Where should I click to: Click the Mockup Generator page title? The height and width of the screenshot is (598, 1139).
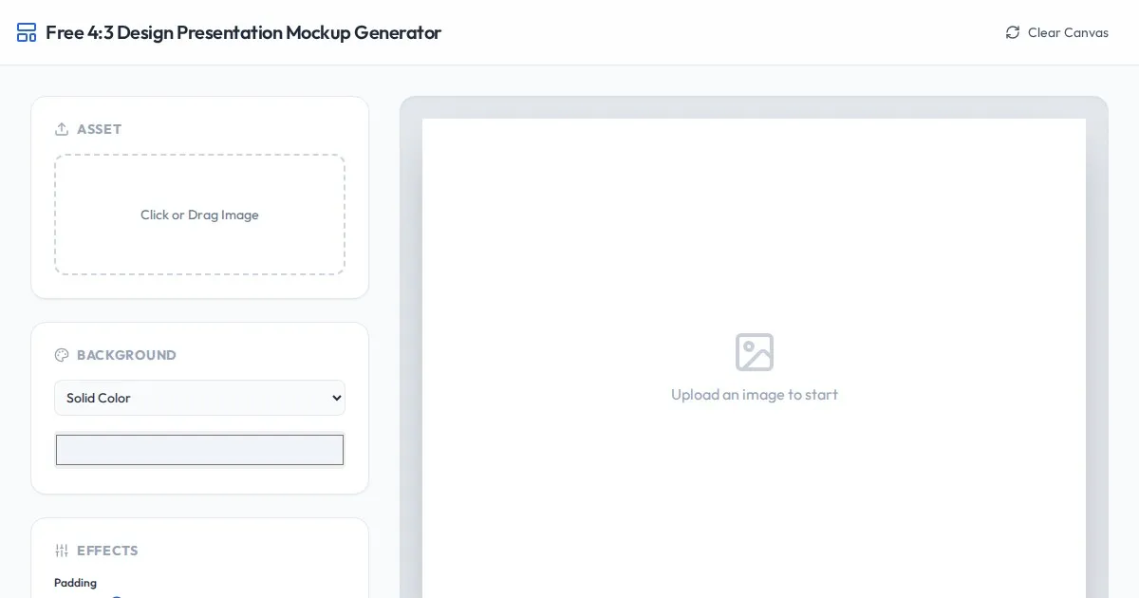click(x=243, y=32)
